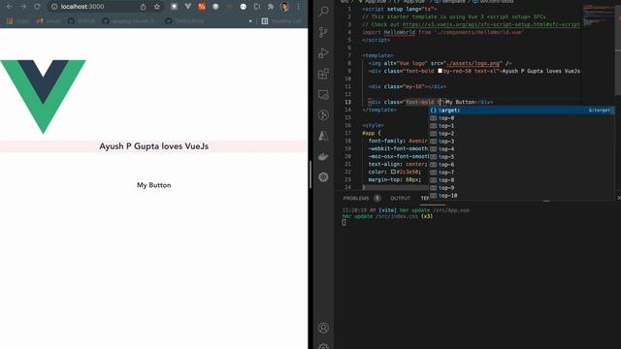This screenshot has width=621, height=349.
Task: Open the Git Graph activity bar icon
Action: point(323,115)
